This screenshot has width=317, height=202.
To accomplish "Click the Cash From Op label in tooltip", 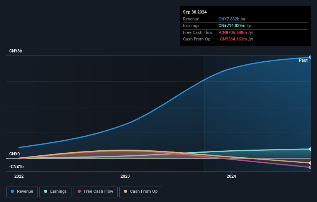I will click(x=197, y=39).
